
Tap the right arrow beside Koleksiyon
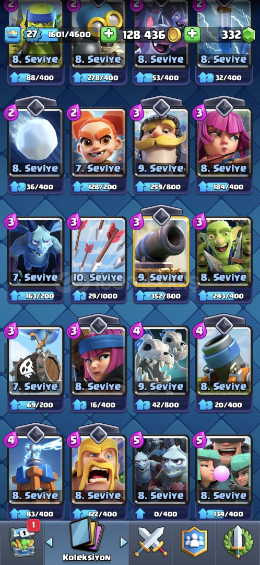pyautogui.click(x=123, y=541)
